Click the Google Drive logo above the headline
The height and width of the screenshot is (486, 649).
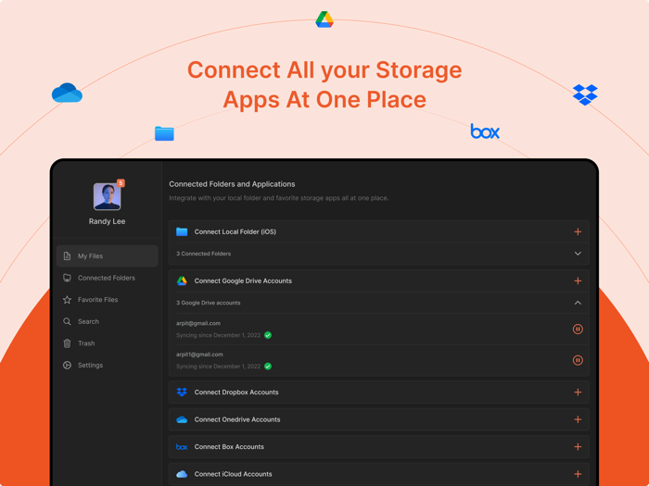(x=324, y=19)
